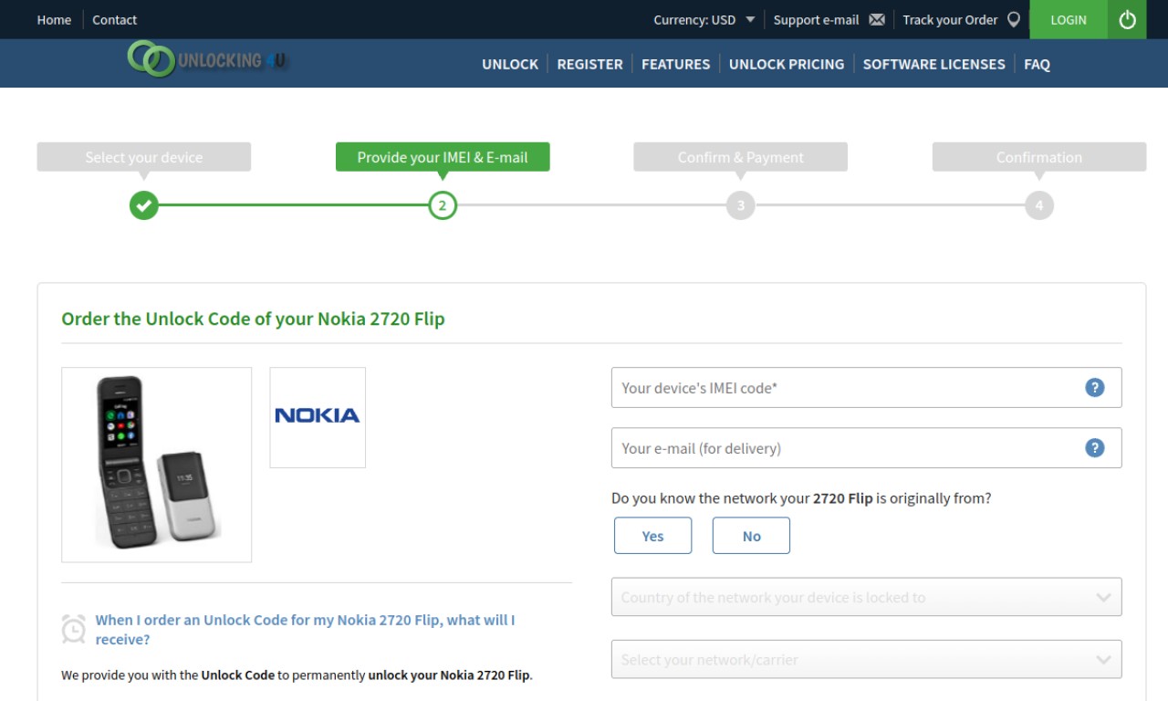Click the Support e-mail link
This screenshot has width=1168, height=701.
pos(816,19)
